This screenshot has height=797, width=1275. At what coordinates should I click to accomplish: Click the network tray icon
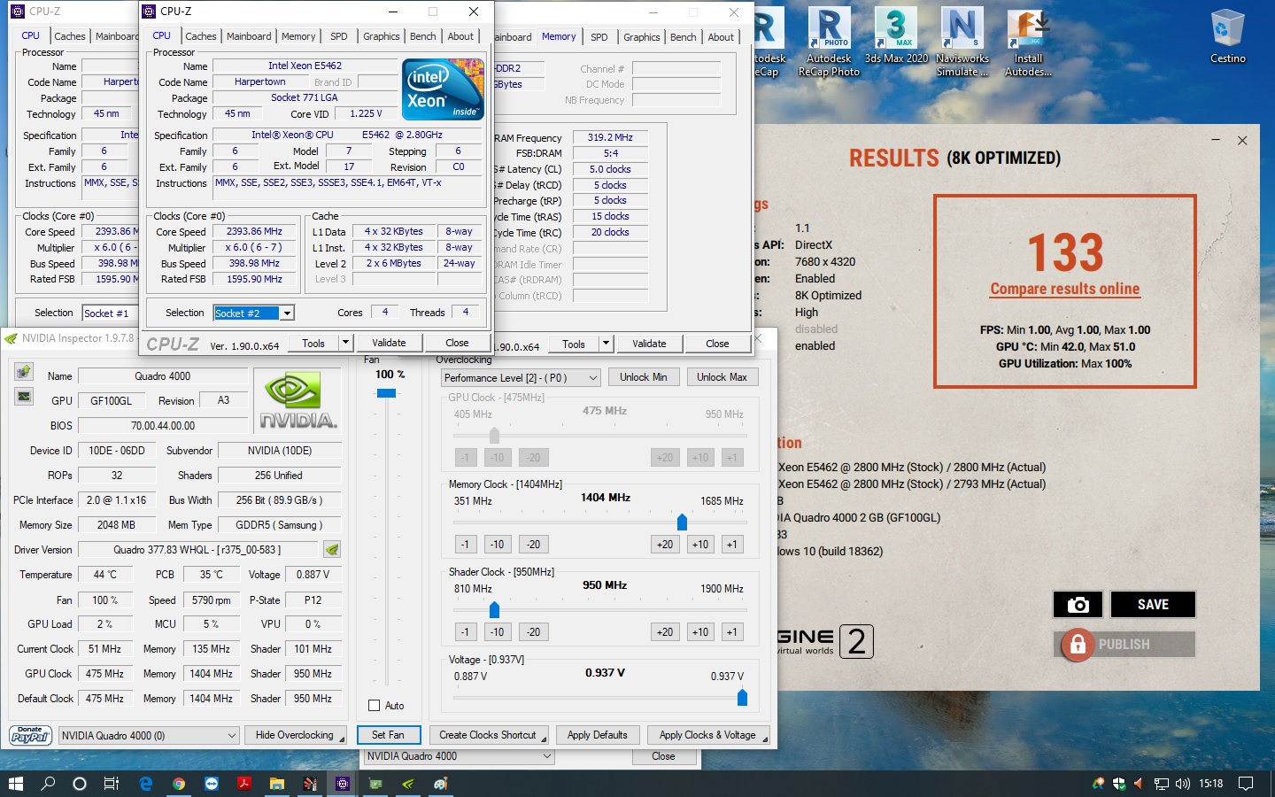point(1161,783)
